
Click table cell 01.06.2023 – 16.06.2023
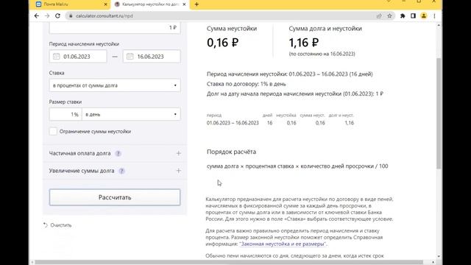pyautogui.click(x=233, y=123)
